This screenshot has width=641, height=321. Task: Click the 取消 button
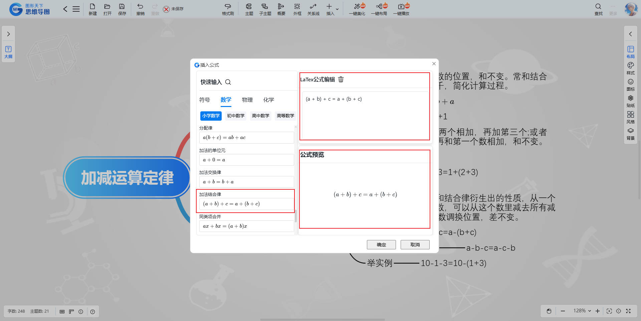click(415, 245)
